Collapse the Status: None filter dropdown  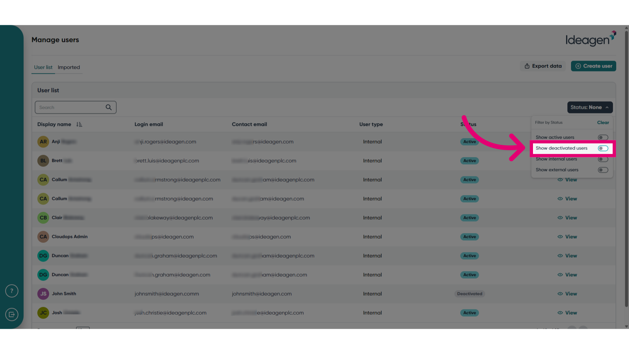590,107
